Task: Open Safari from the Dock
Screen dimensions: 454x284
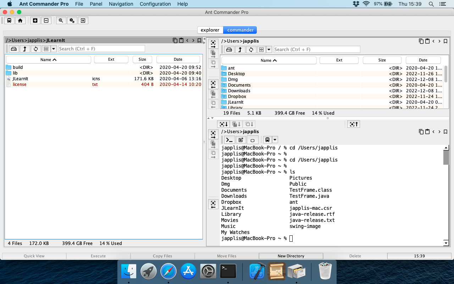Action: (x=168, y=272)
